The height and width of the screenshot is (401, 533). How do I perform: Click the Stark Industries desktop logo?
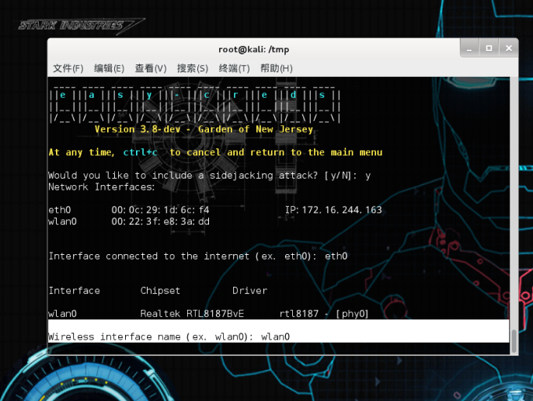[x=82, y=26]
